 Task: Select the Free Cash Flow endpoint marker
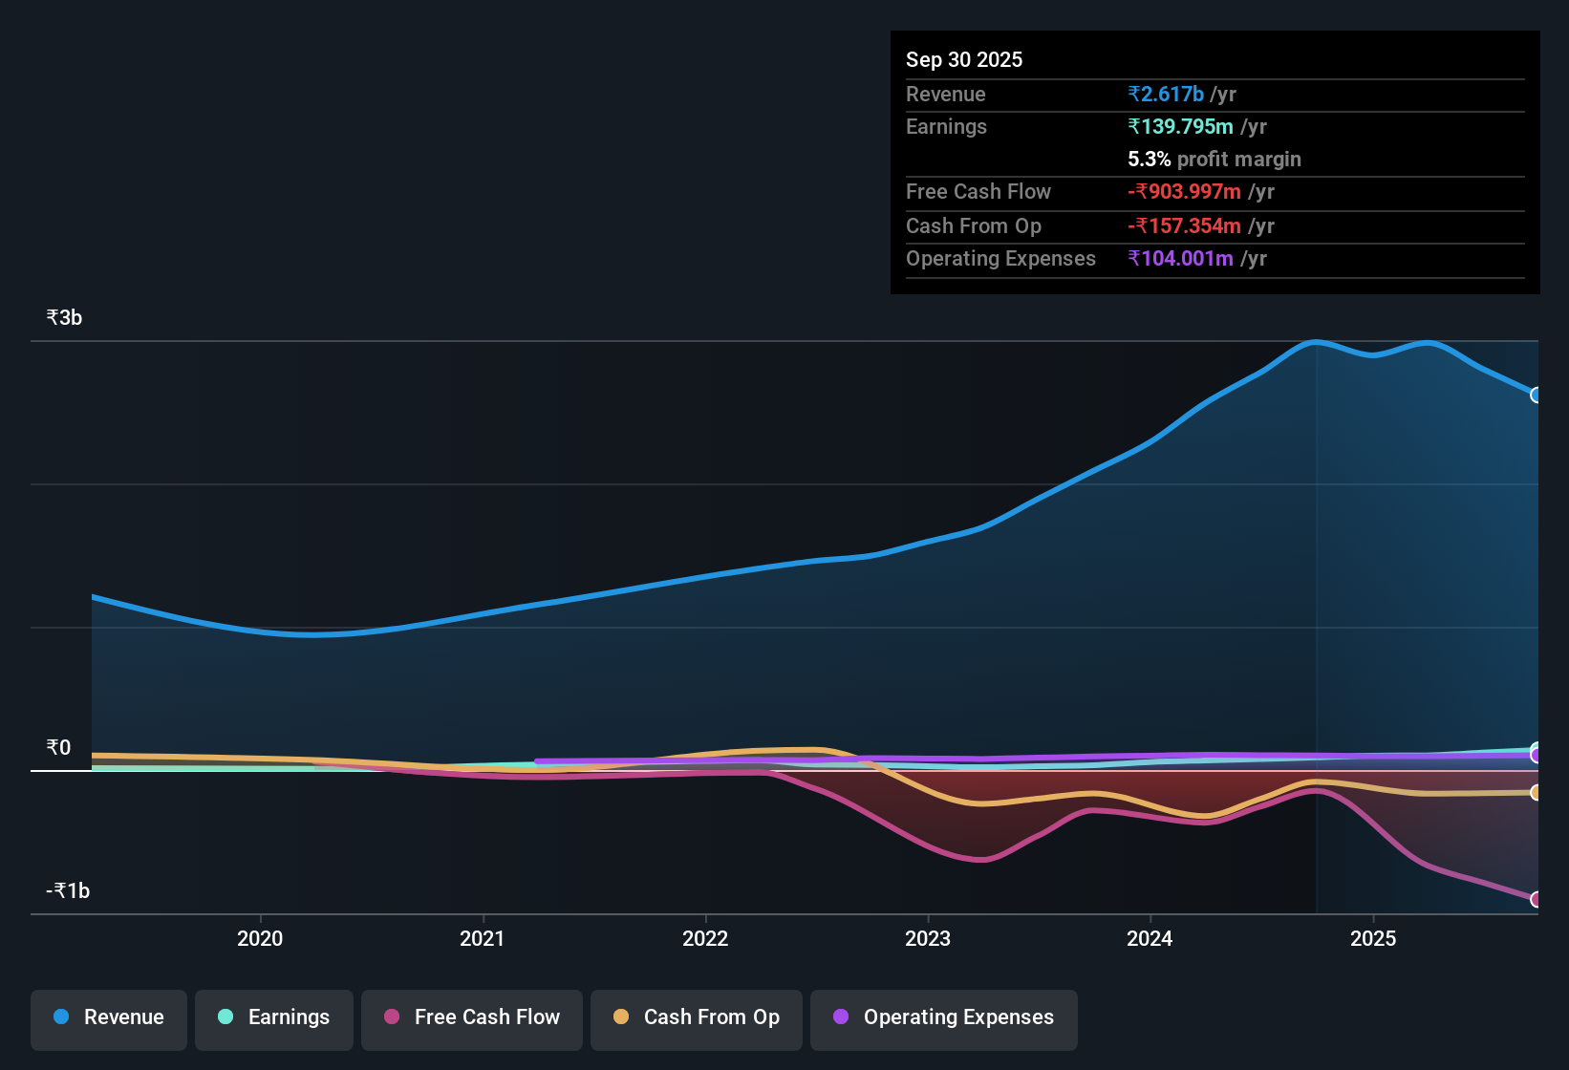(x=1537, y=899)
